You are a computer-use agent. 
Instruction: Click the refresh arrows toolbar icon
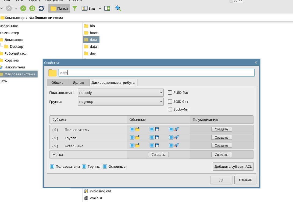coord(41,8)
